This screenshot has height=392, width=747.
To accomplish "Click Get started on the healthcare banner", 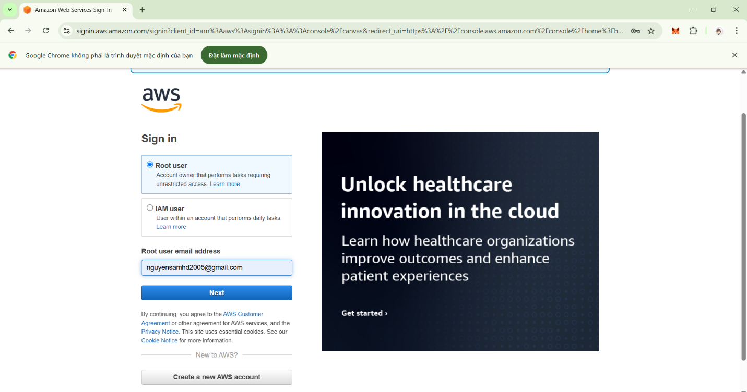I will coord(364,313).
